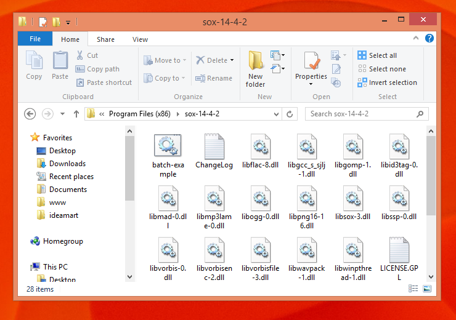456x320 pixels.
Task: Create a New folder
Action: tap(255, 69)
